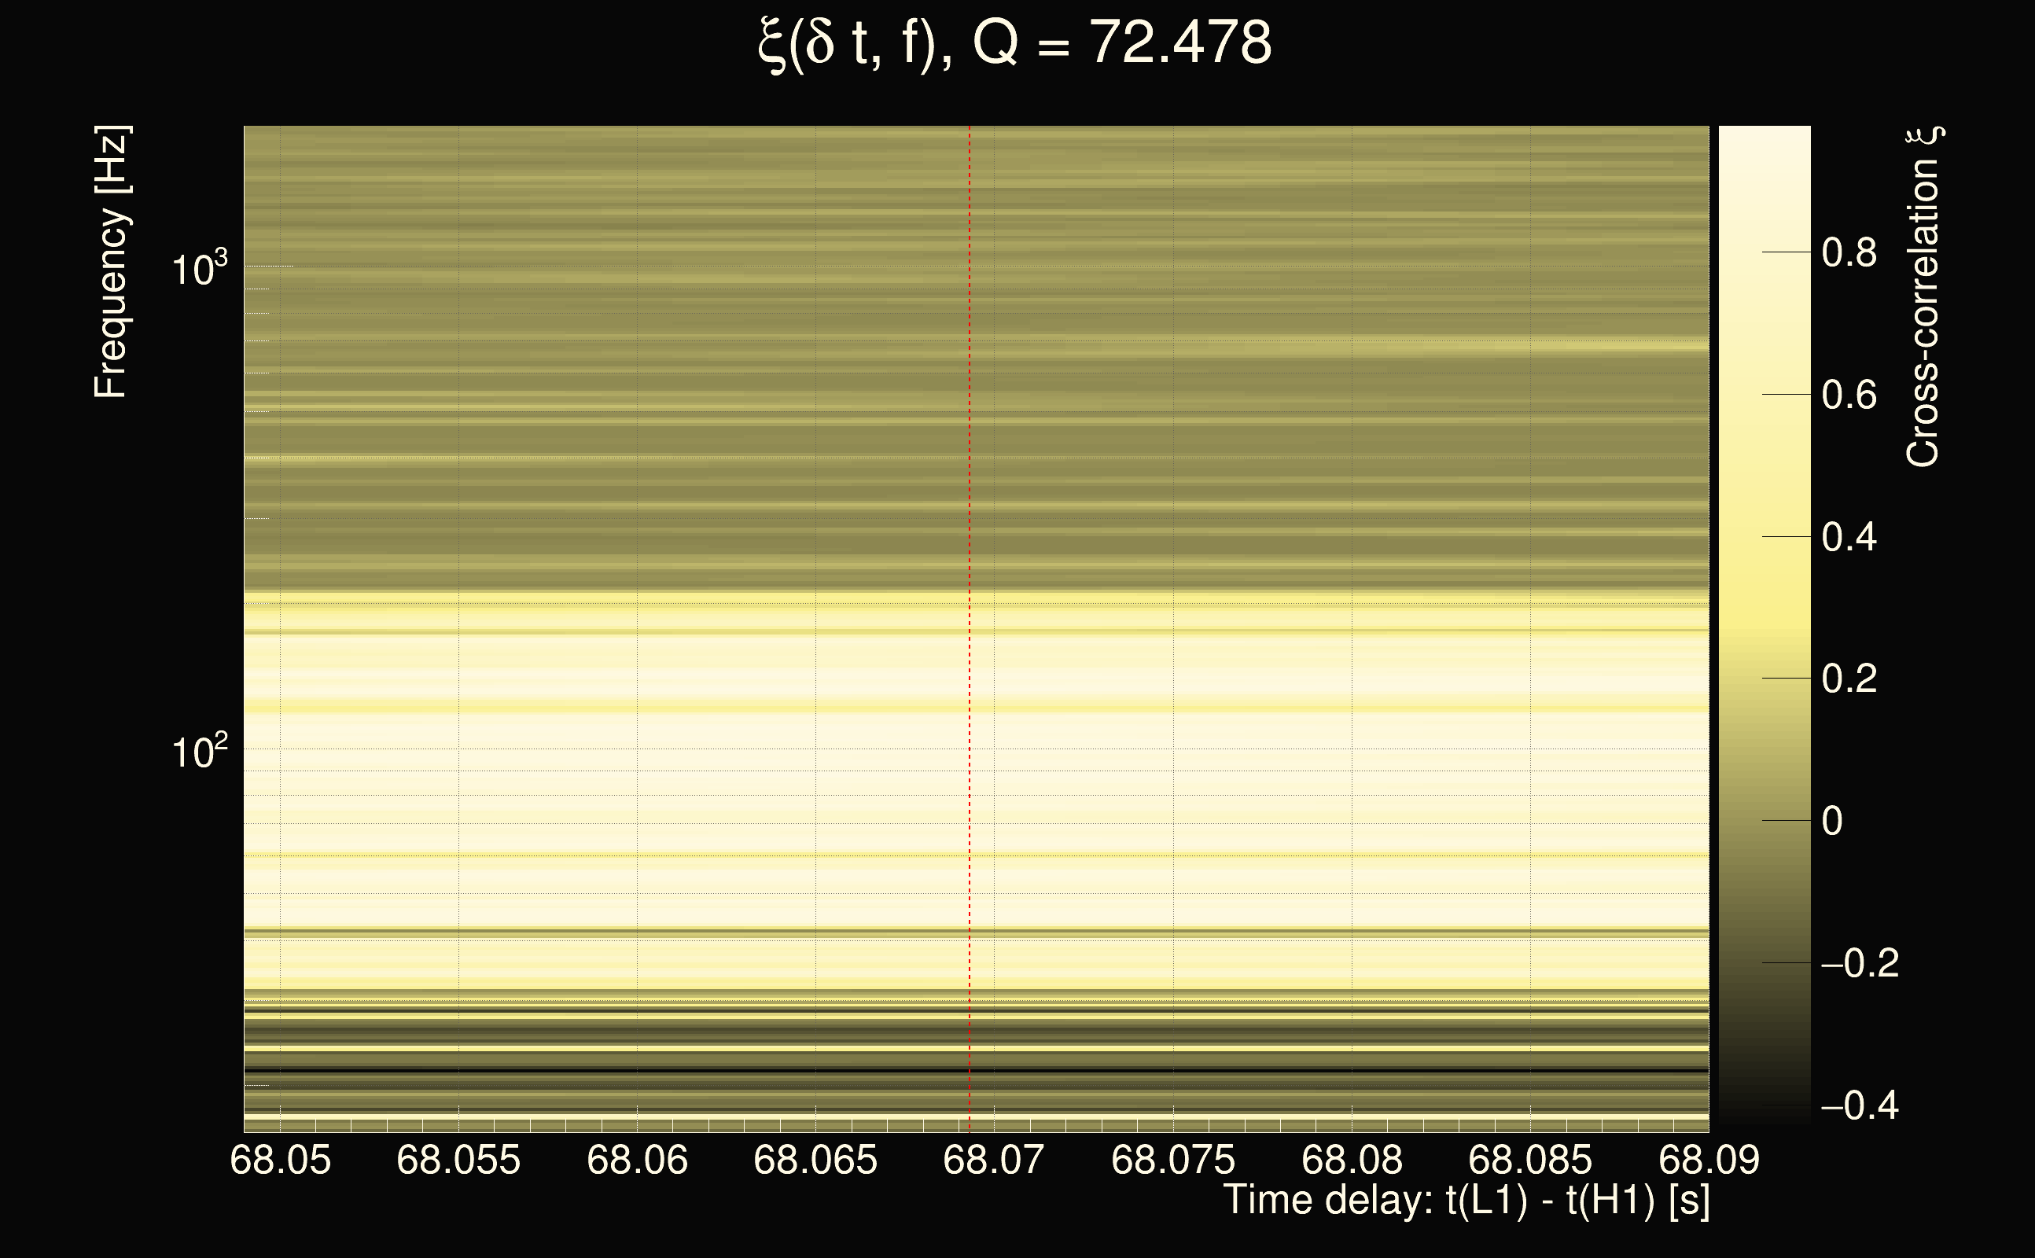This screenshot has height=1258, width=2035.
Task: Click the 68.06 x-axis tick label
Action: (x=637, y=1160)
